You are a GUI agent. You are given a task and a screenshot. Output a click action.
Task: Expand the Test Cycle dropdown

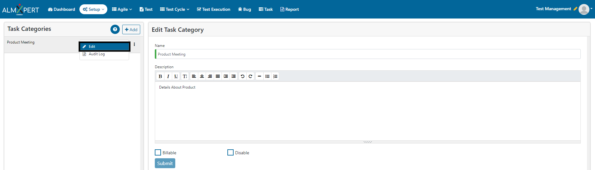(175, 9)
